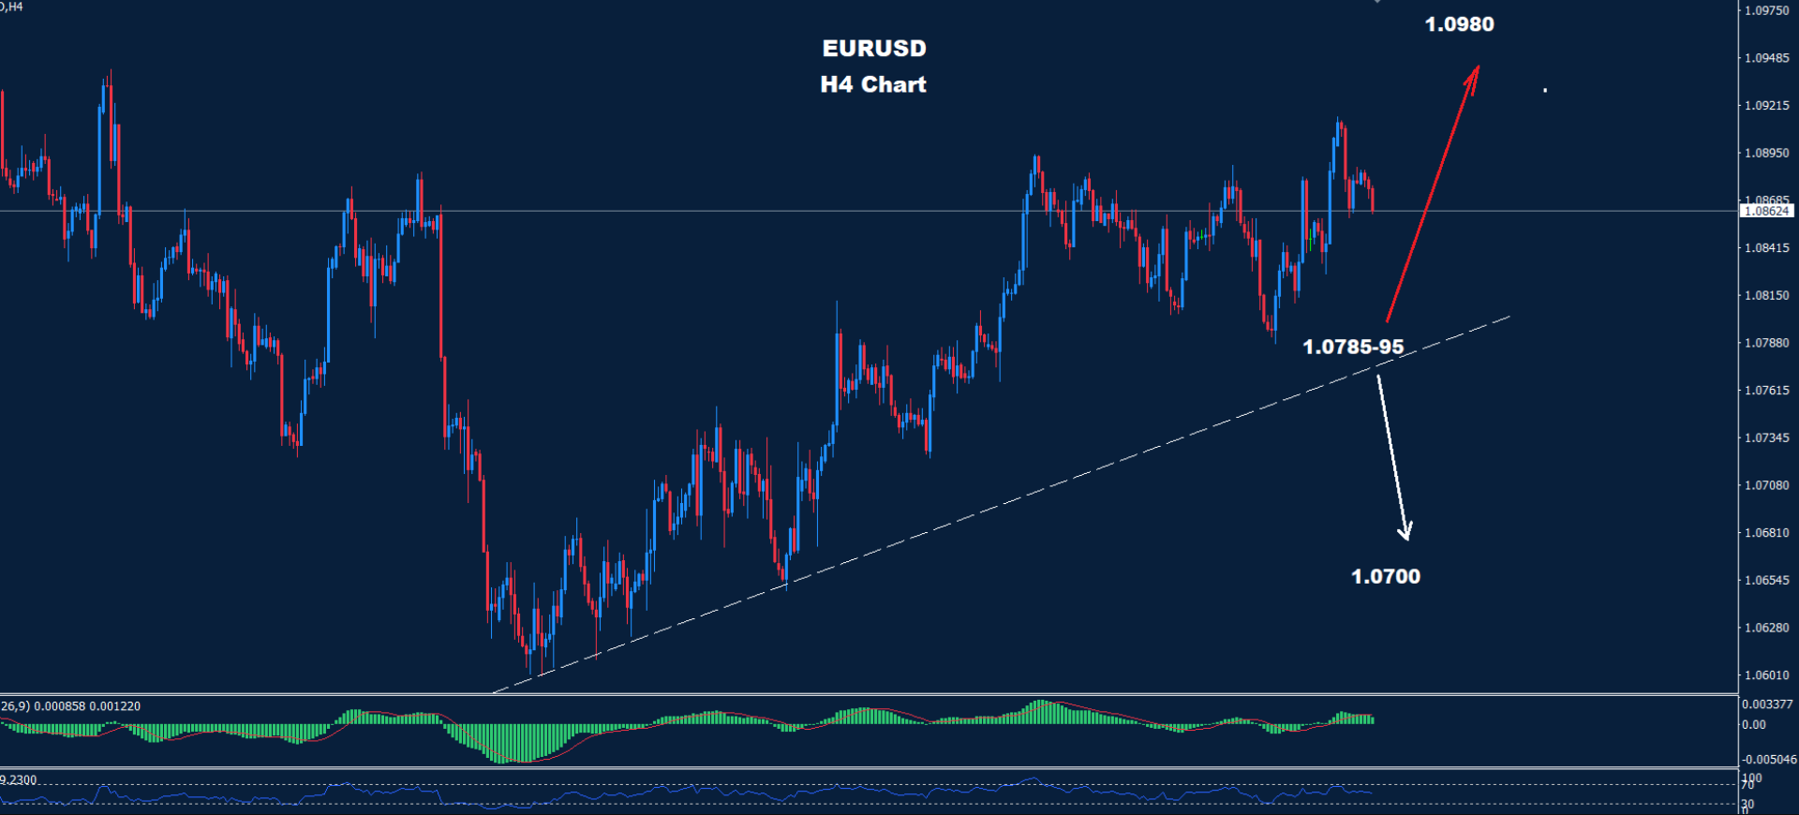Click the blue RSI indicator line
This screenshot has width=1799, height=815.
(x=686, y=793)
